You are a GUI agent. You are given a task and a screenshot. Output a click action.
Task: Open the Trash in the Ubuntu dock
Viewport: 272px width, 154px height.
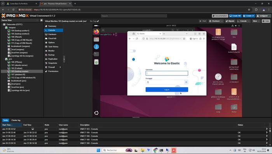click(96, 62)
